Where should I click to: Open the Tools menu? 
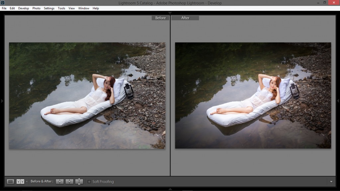[x=61, y=8]
